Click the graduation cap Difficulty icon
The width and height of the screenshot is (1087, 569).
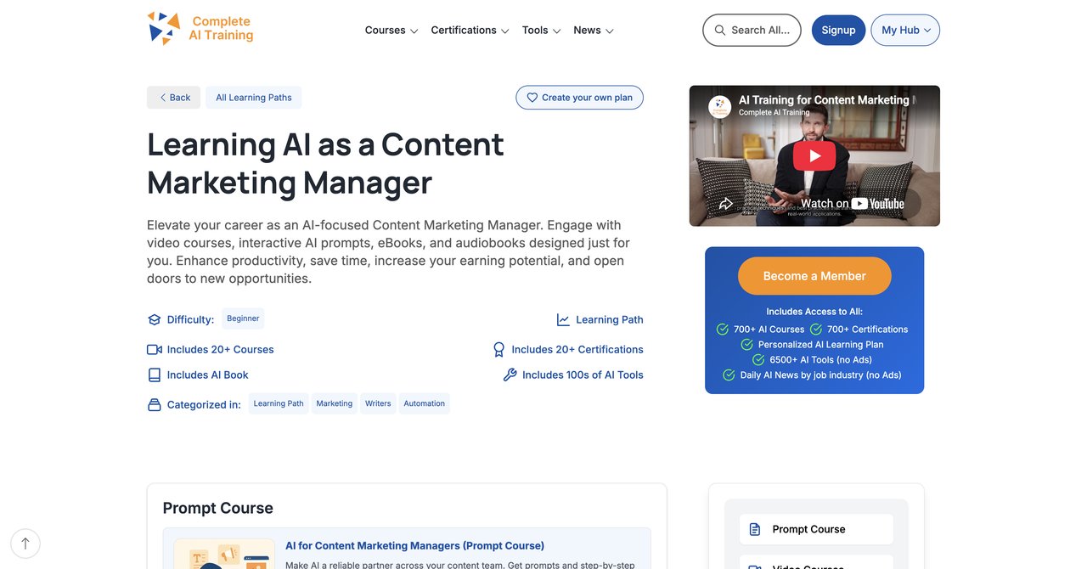(154, 320)
